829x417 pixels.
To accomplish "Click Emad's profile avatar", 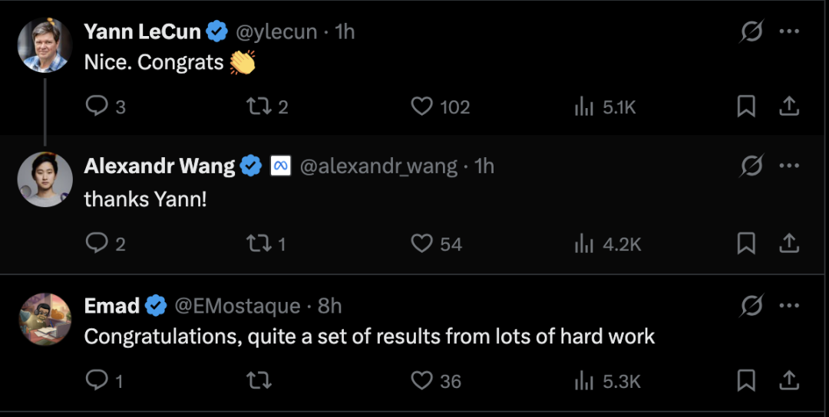I will pos(45,319).
